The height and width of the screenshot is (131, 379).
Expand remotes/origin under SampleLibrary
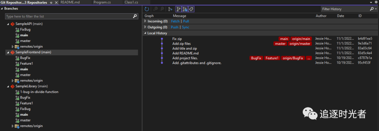pos(13,126)
